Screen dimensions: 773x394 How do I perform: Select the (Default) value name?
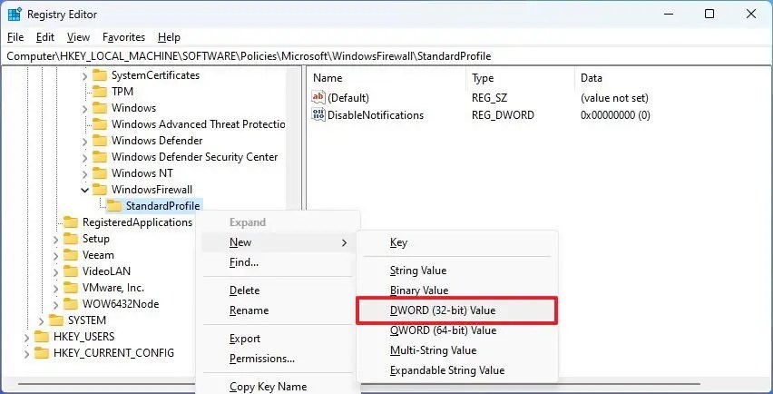(348, 98)
